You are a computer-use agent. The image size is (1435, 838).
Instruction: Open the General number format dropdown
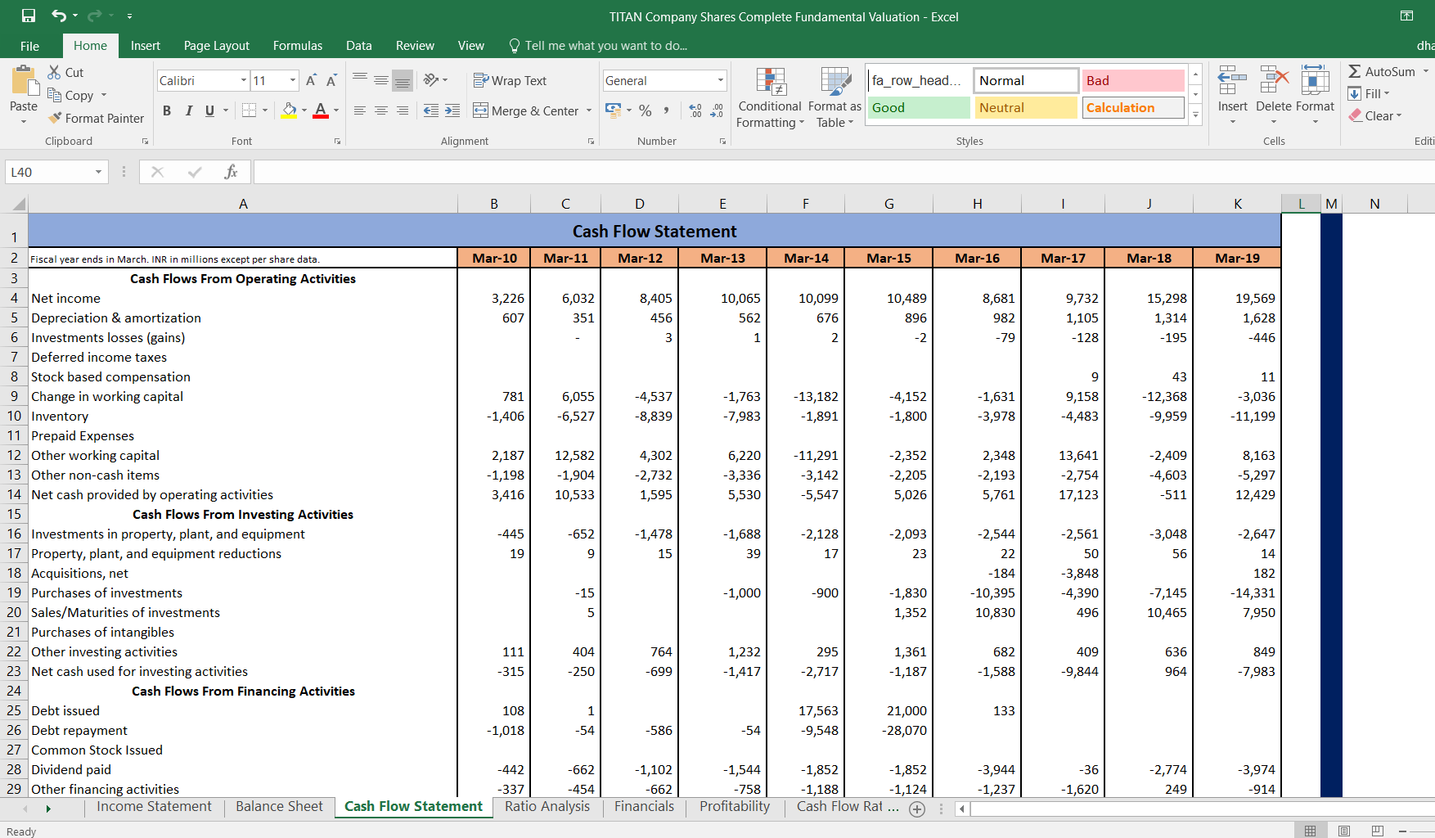tap(721, 80)
